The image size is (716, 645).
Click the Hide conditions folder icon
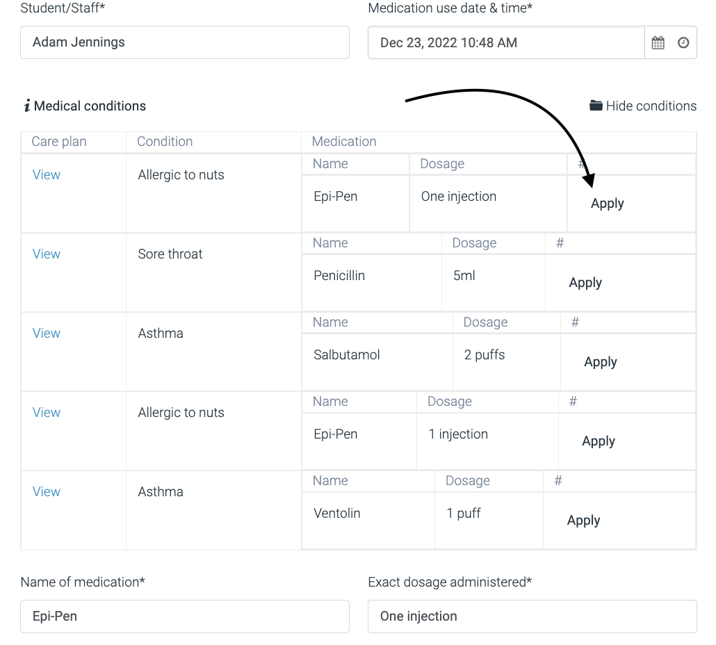[x=596, y=106]
